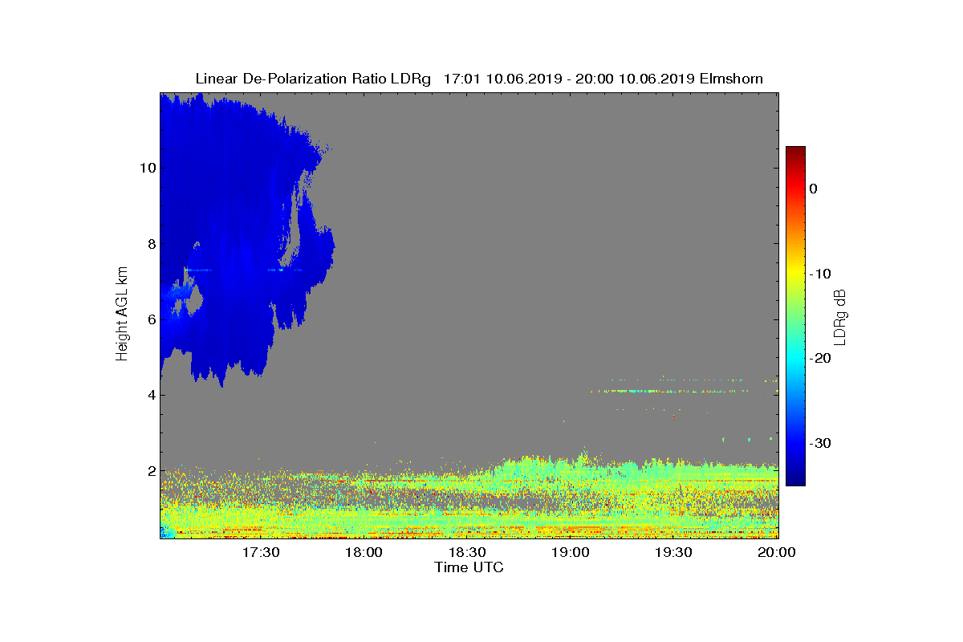Viewport: 963px width, 642px height.
Task: Click the Time UTC axis title
Action: tap(469, 567)
